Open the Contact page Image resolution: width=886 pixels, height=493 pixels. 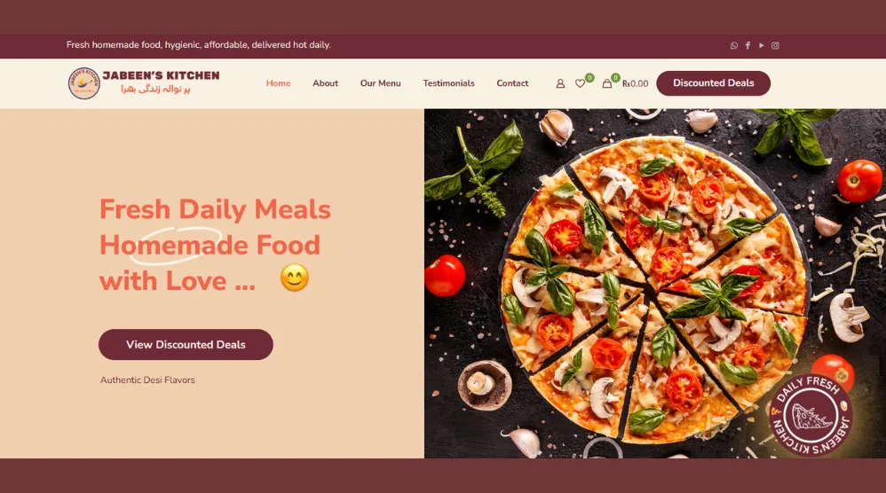[512, 83]
